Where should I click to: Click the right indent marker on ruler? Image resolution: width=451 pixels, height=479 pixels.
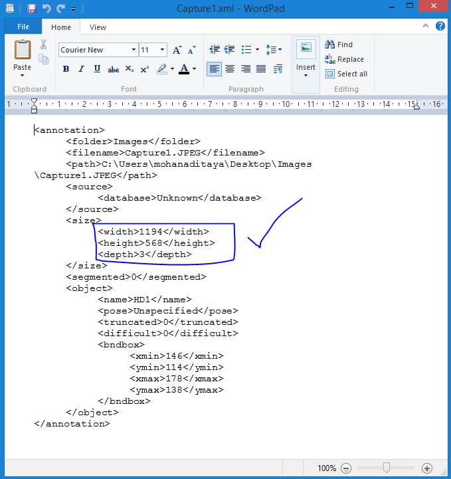click(416, 106)
